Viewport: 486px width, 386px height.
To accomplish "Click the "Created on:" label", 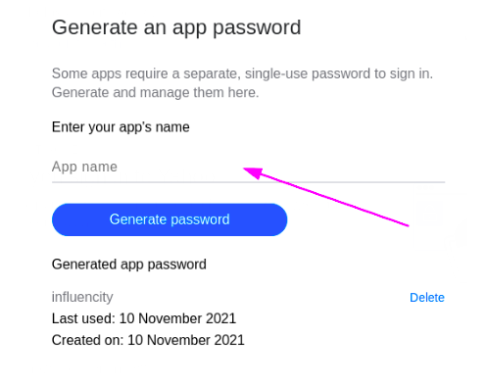I will [x=87, y=340].
